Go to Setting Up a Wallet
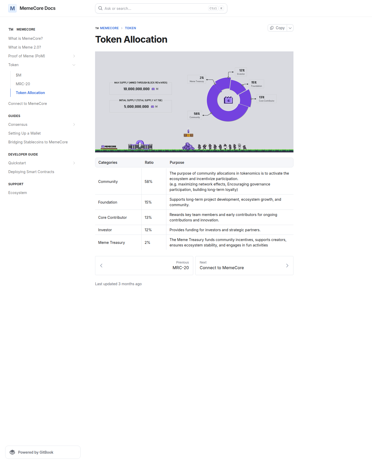372x465 pixels. click(25, 133)
